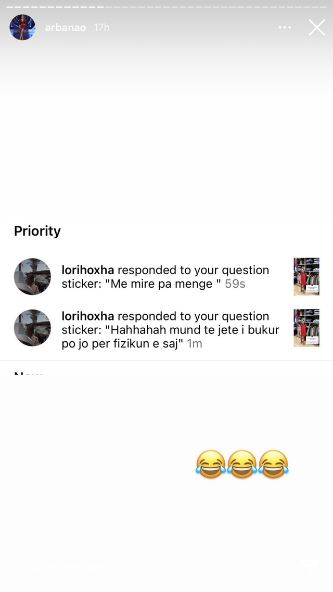The image size is (333, 592).
Task: Open story thumbnail beside "Me mire pa menge"
Action: (306, 276)
